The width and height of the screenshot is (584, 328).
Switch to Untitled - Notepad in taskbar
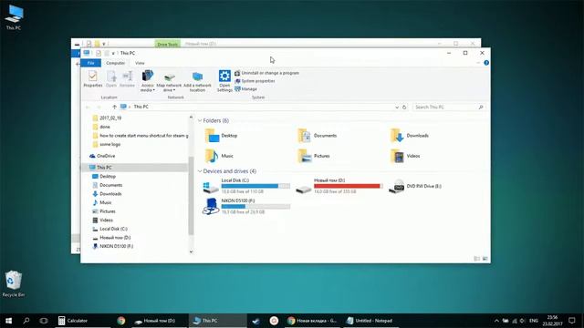[x=370, y=321]
